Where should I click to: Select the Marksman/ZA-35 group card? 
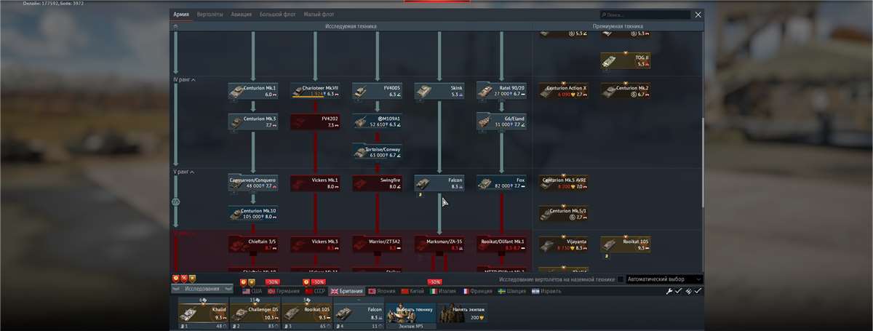coord(439,244)
